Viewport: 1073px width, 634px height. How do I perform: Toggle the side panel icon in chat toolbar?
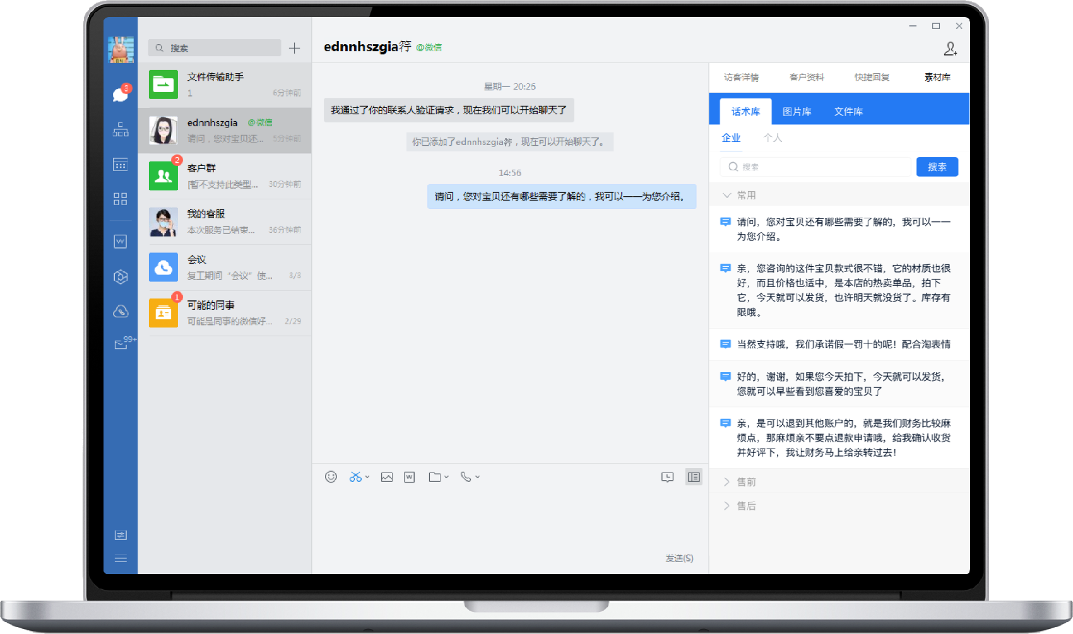694,477
